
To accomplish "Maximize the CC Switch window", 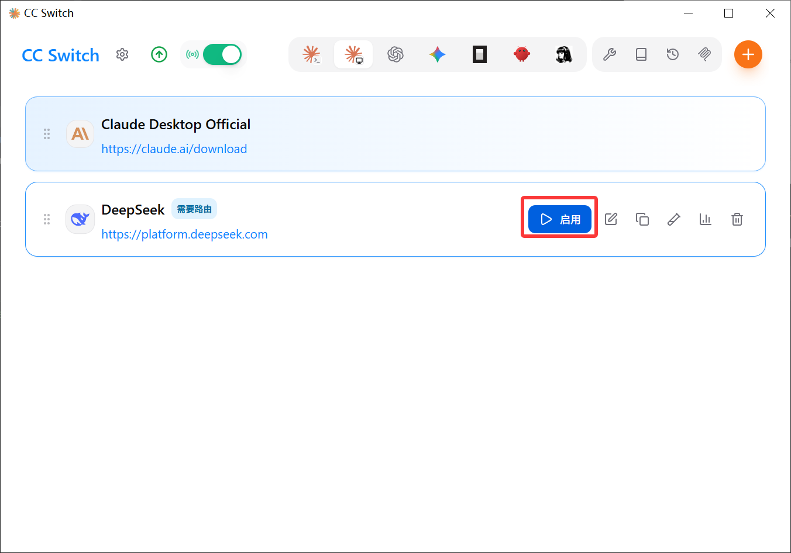I will tap(728, 13).
